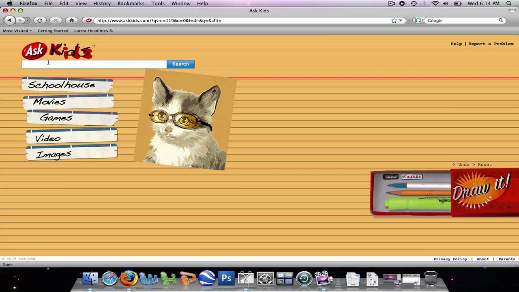Open the File menu

(x=48, y=4)
